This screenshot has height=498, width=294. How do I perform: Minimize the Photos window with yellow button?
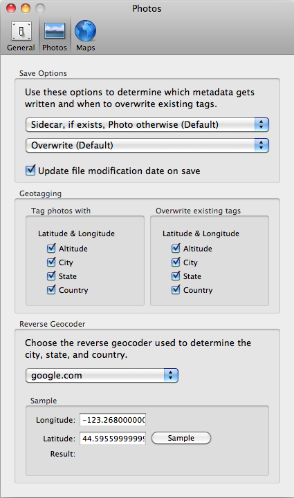26,8
